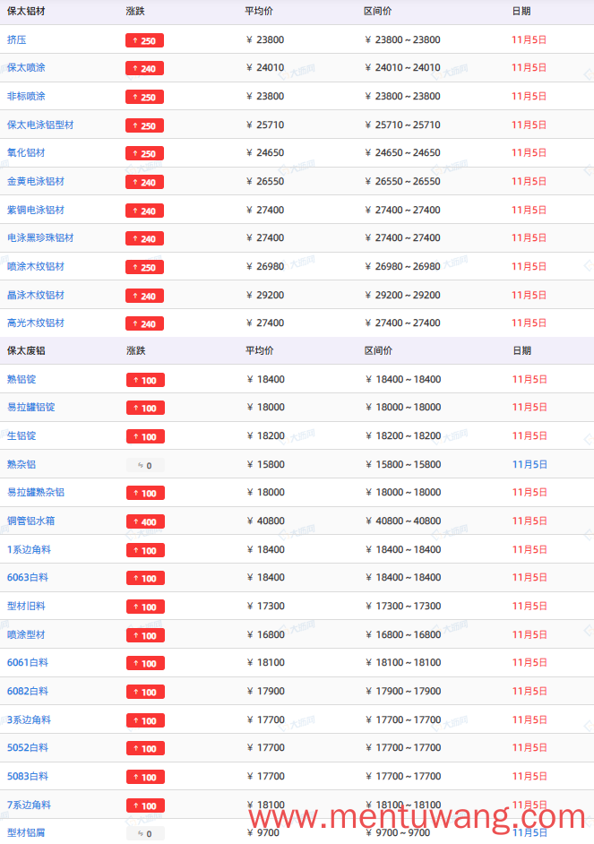Click the ↑100 badge in 熟铝锭 row
Screen dimensions: 594x844
click(x=145, y=380)
